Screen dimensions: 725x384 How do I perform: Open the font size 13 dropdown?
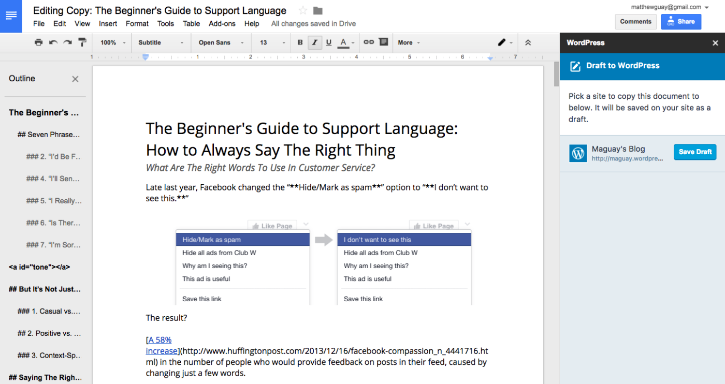click(272, 42)
